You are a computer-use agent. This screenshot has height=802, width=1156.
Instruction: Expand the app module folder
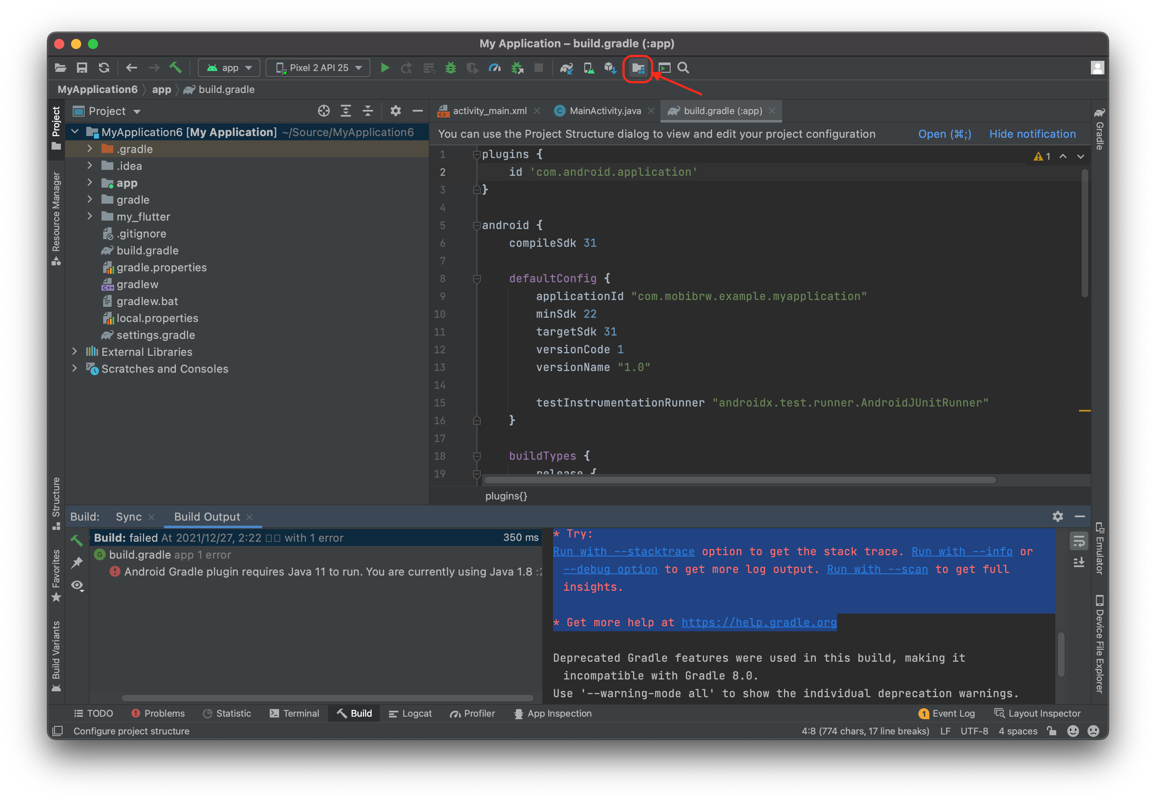coord(90,183)
